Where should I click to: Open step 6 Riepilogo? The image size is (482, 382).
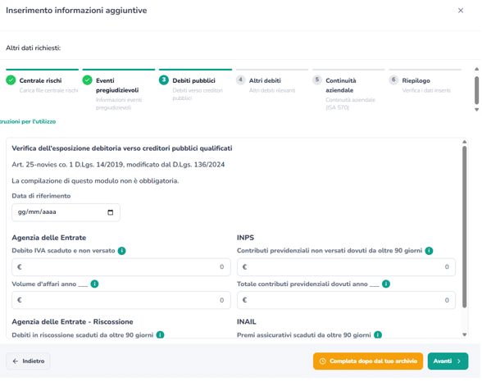point(416,80)
